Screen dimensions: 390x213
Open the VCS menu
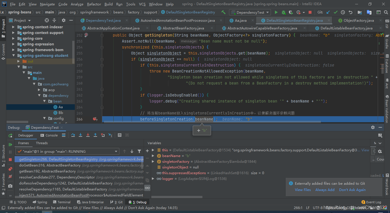coord(142,4)
